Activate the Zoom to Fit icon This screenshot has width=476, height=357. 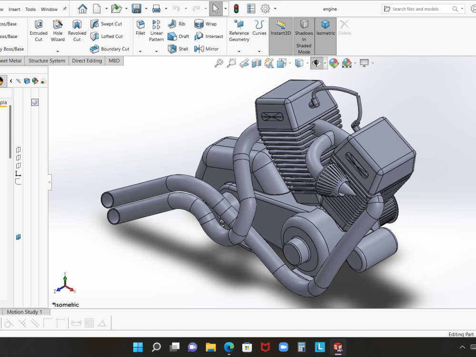(219, 63)
